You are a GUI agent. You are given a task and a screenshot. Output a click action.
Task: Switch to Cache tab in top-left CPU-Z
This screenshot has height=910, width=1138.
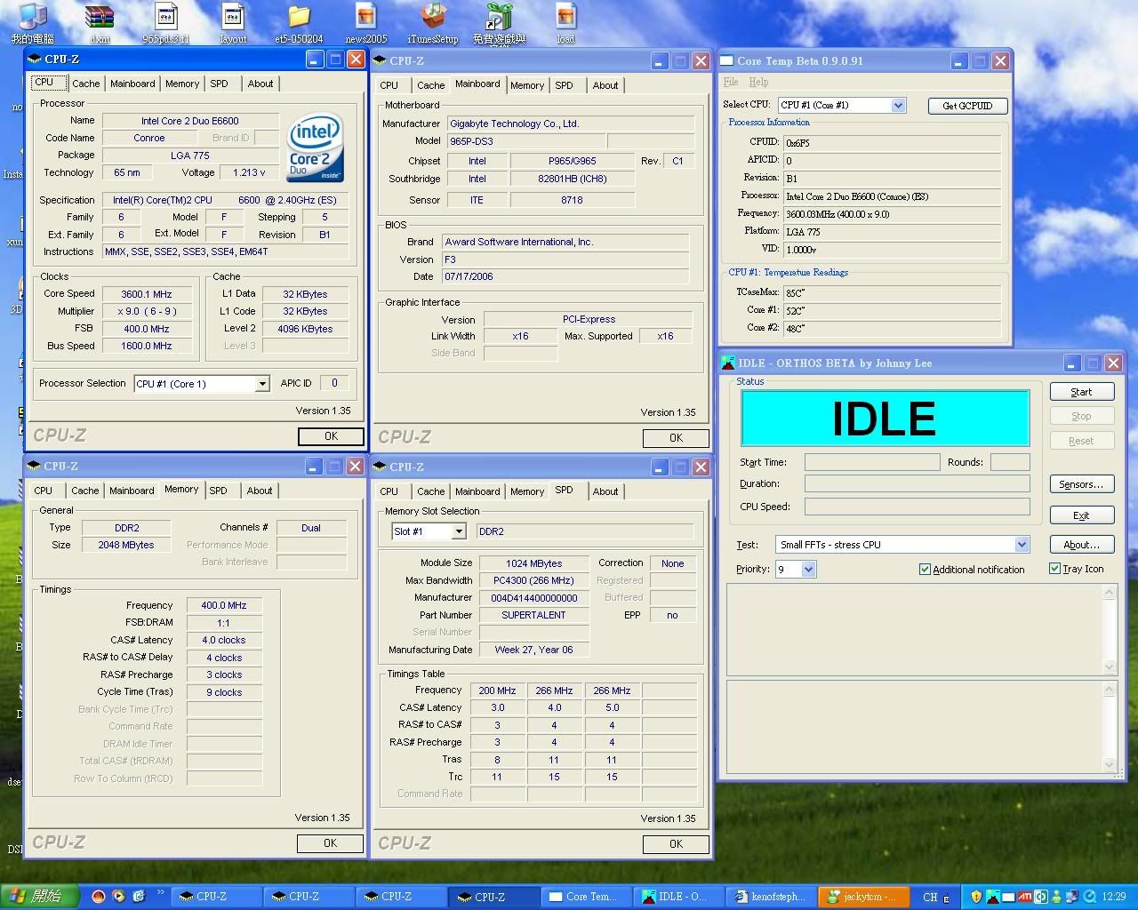click(x=86, y=84)
